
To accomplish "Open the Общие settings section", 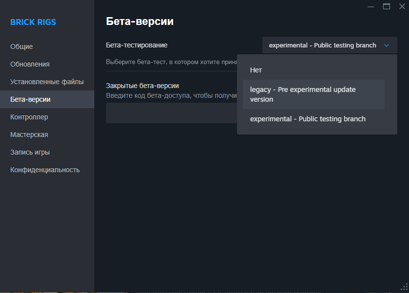I will 47,46.
